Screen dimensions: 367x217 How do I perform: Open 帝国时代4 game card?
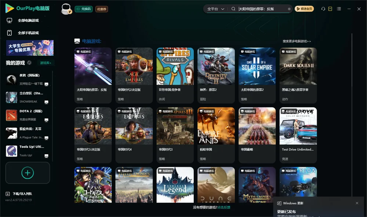point(134,135)
